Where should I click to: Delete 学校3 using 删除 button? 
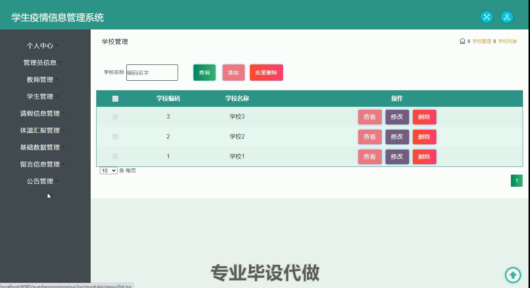point(424,117)
